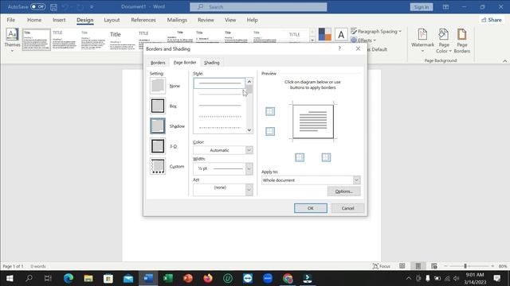Viewport: 510px width, 286px height.
Task: Open the Width dropdown
Action: pos(223,168)
